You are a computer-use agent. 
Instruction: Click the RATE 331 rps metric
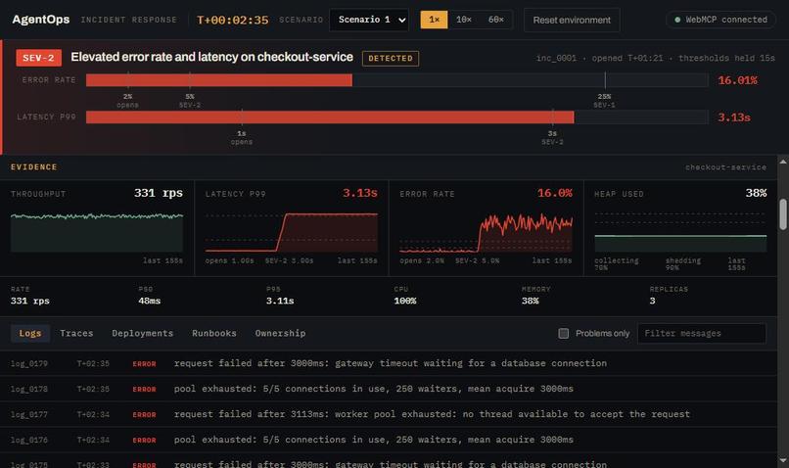pyautogui.click(x=30, y=296)
